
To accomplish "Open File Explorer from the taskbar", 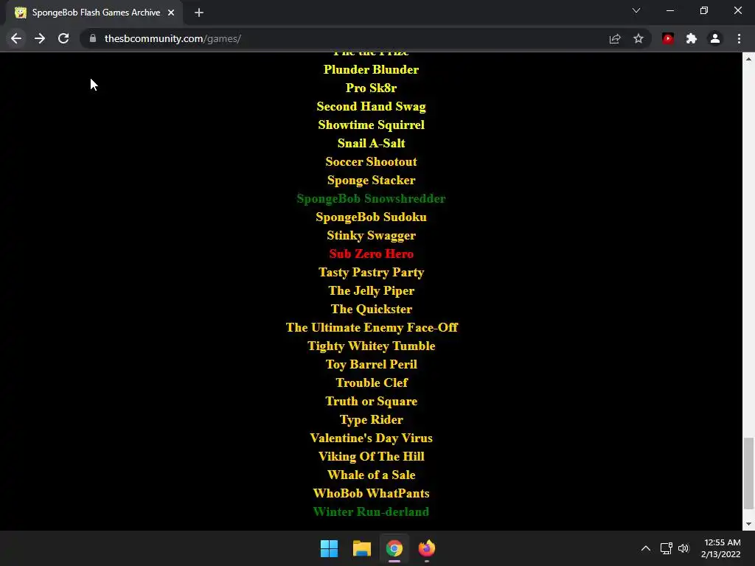I will click(361, 548).
